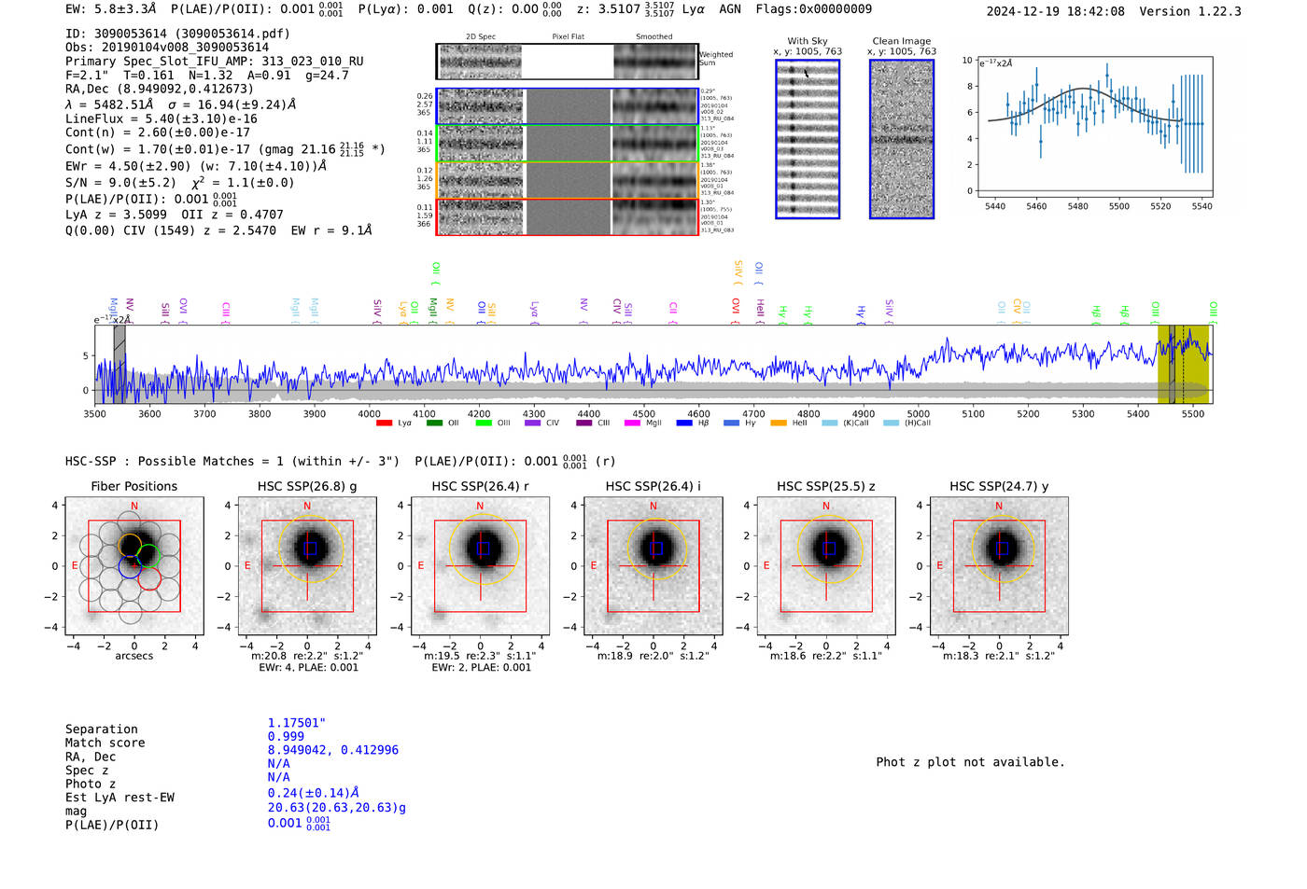The width and height of the screenshot is (1307, 889).
Task: Click the orange HeII legend swatch
Action: tap(779, 424)
